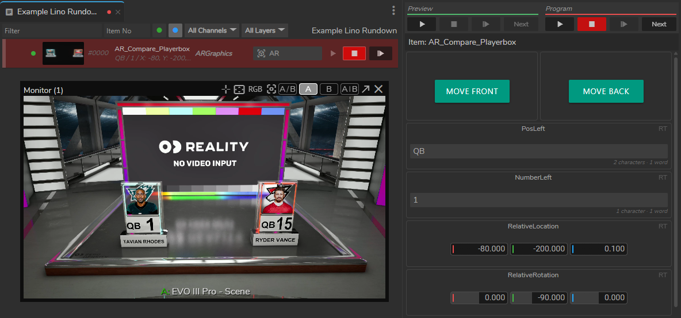The image size is (681, 318).
Task: Click the #0000 item number
Action: click(x=98, y=53)
